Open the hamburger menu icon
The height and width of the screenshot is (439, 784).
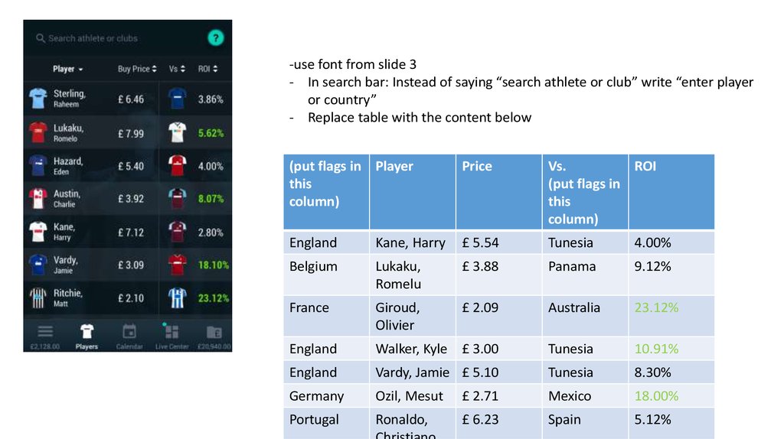[x=45, y=332]
